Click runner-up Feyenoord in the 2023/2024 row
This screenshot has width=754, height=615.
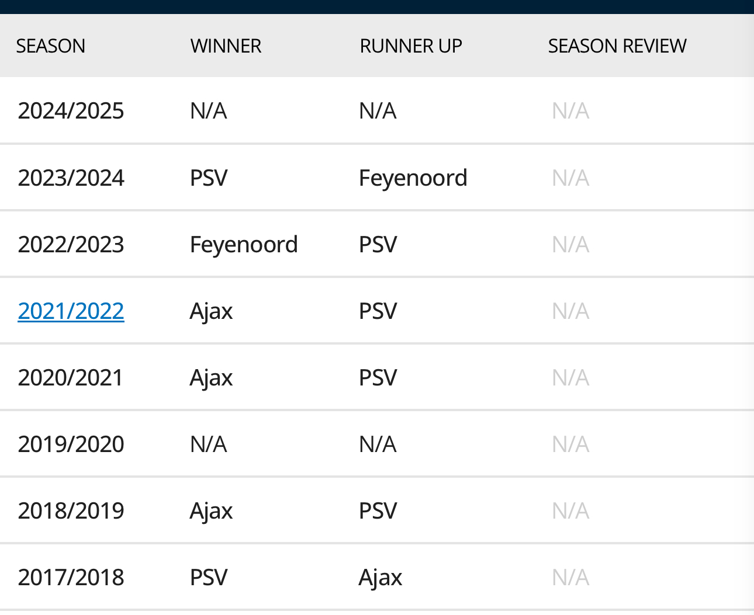tap(413, 178)
